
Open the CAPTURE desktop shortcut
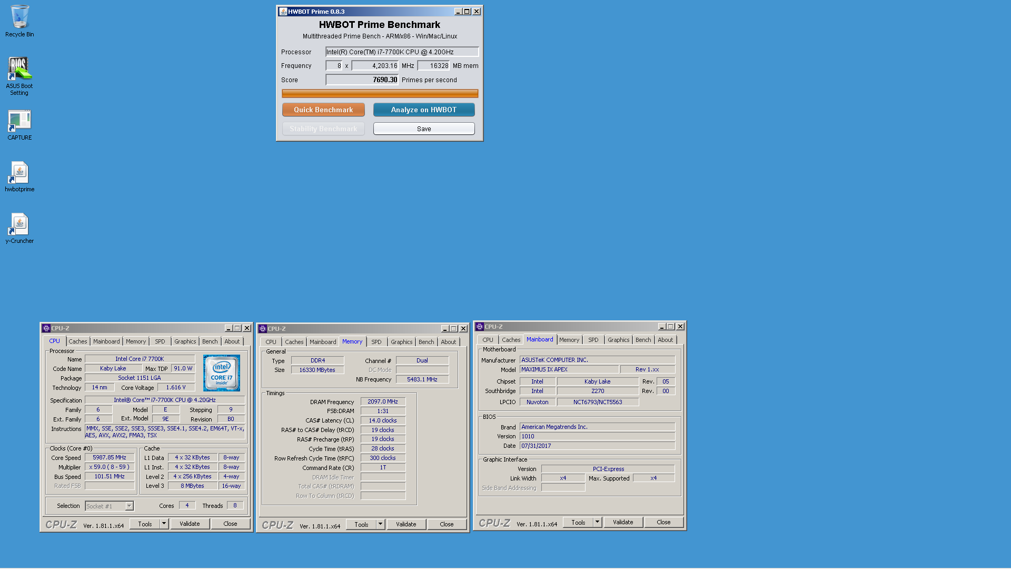pos(19,125)
